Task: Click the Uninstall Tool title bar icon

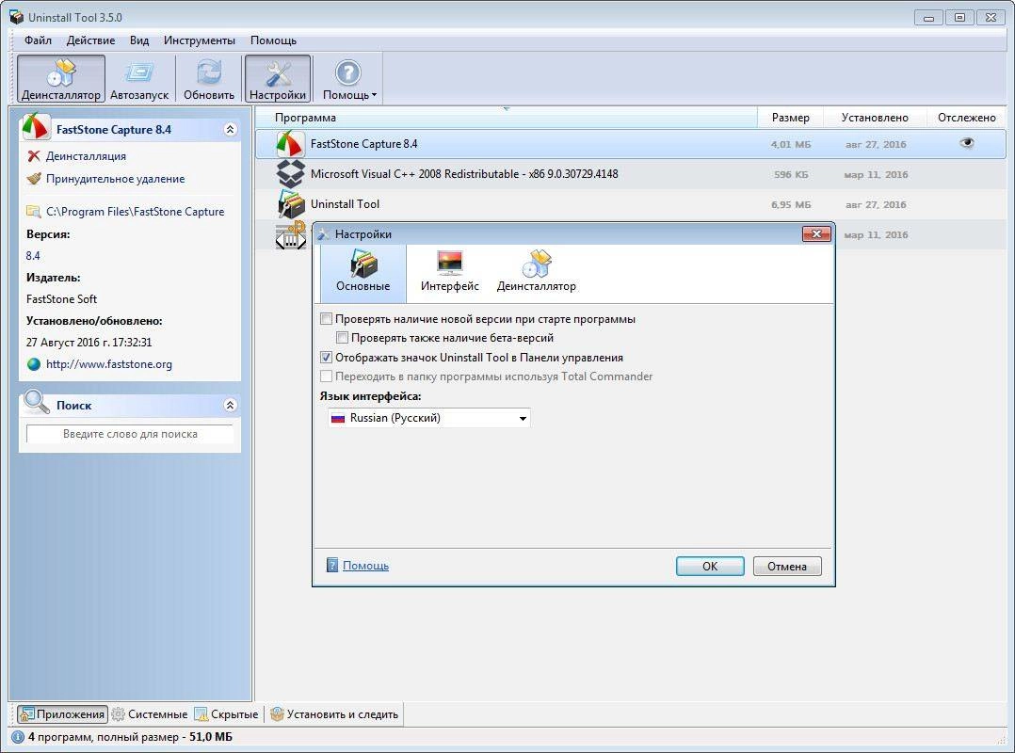Action: click(x=16, y=18)
